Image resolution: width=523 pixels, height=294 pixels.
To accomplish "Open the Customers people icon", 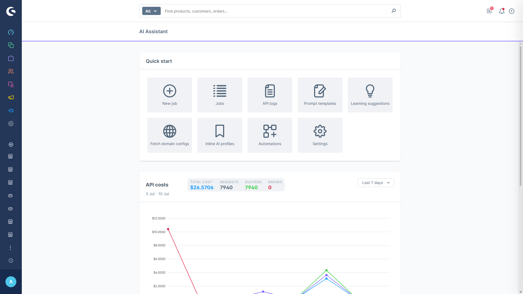I will point(11,71).
